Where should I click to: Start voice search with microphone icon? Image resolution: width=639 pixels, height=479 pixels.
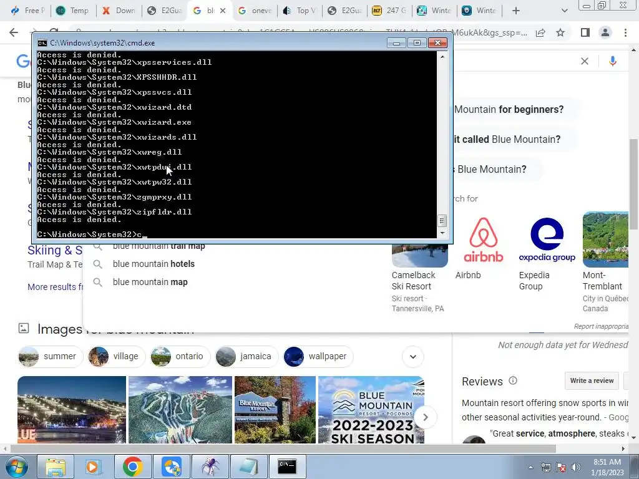point(613,61)
